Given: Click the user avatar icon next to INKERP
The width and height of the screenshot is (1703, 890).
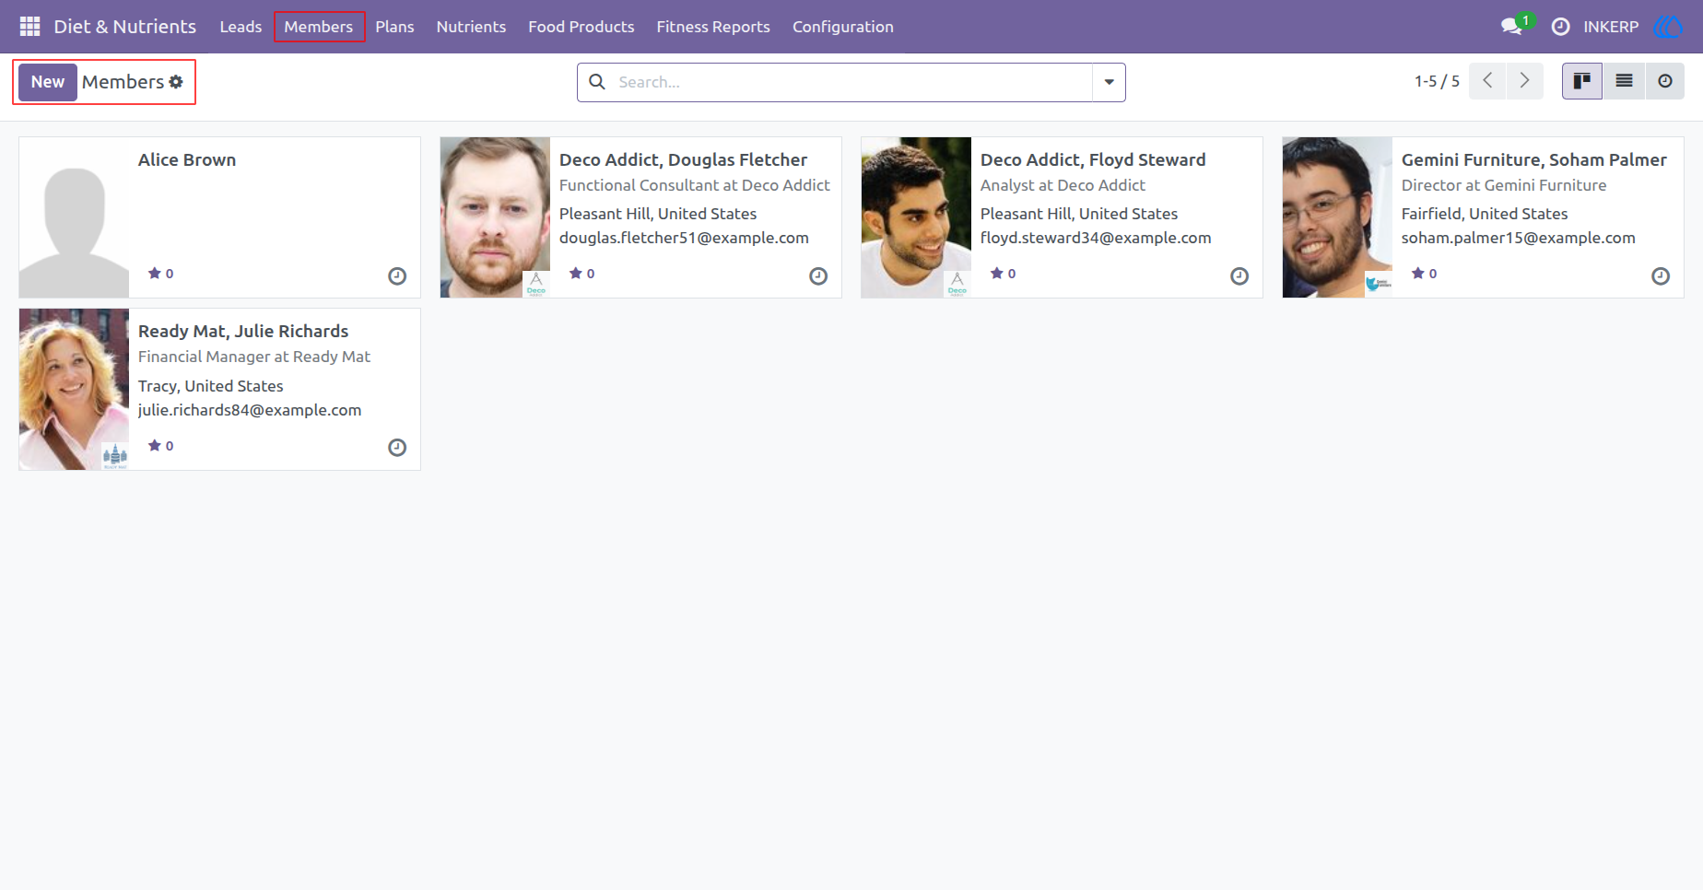Looking at the screenshot, I should pyautogui.click(x=1669, y=27).
